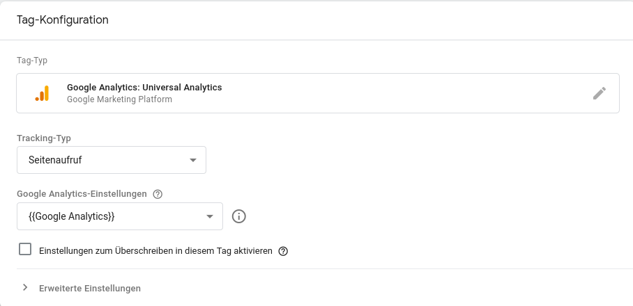Open help icon beside Google Analytics-Einstellungen label
The image size is (633, 306).
click(158, 194)
